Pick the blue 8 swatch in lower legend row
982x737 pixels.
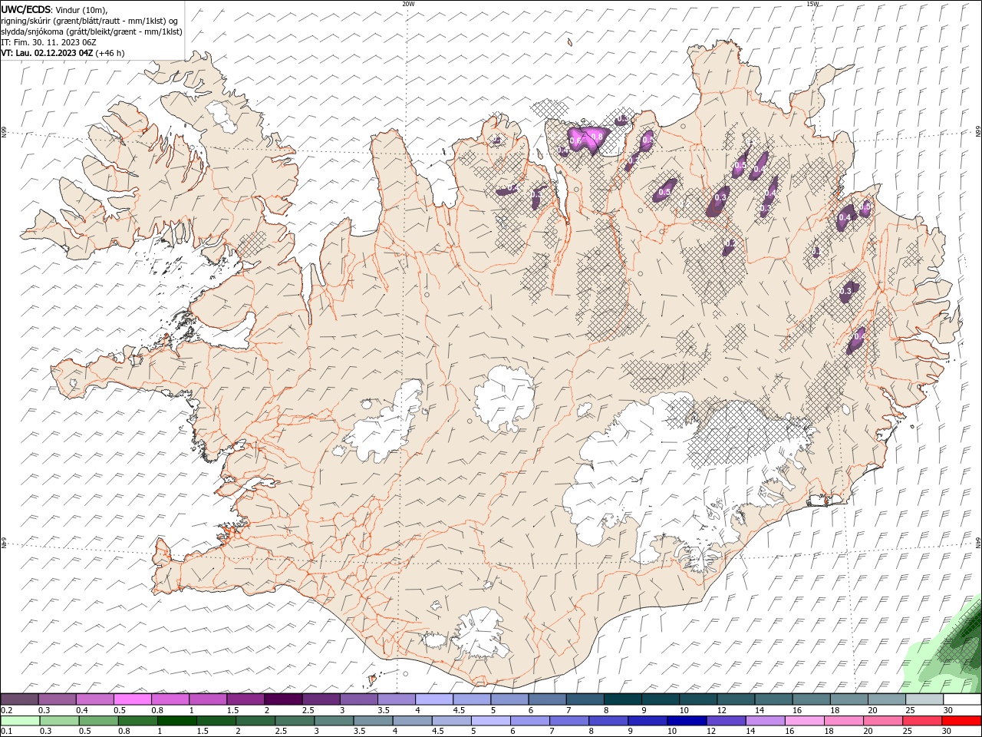coord(608,721)
